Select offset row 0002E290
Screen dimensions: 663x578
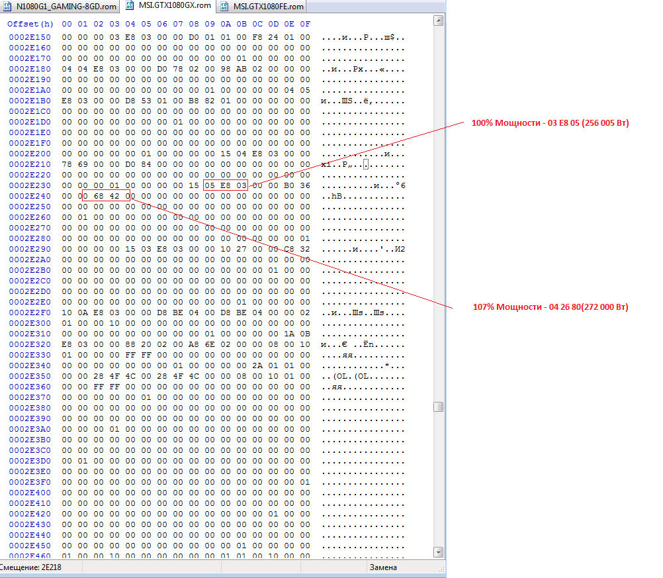(30, 249)
